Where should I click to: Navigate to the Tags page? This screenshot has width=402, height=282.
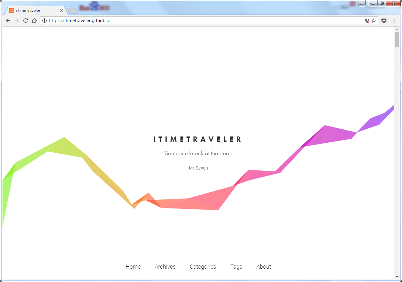236,267
